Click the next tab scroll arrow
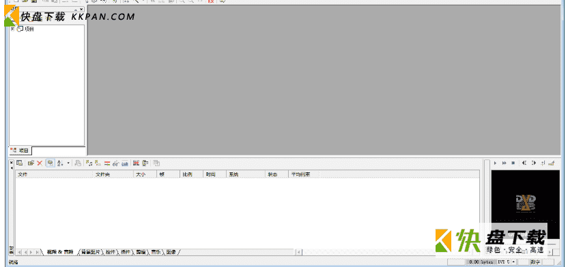The image size is (568, 267). pos(31,252)
